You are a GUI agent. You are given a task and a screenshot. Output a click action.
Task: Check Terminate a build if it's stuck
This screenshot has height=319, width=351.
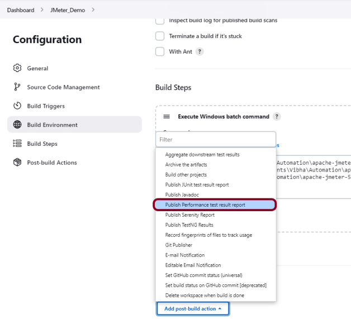[x=159, y=36]
